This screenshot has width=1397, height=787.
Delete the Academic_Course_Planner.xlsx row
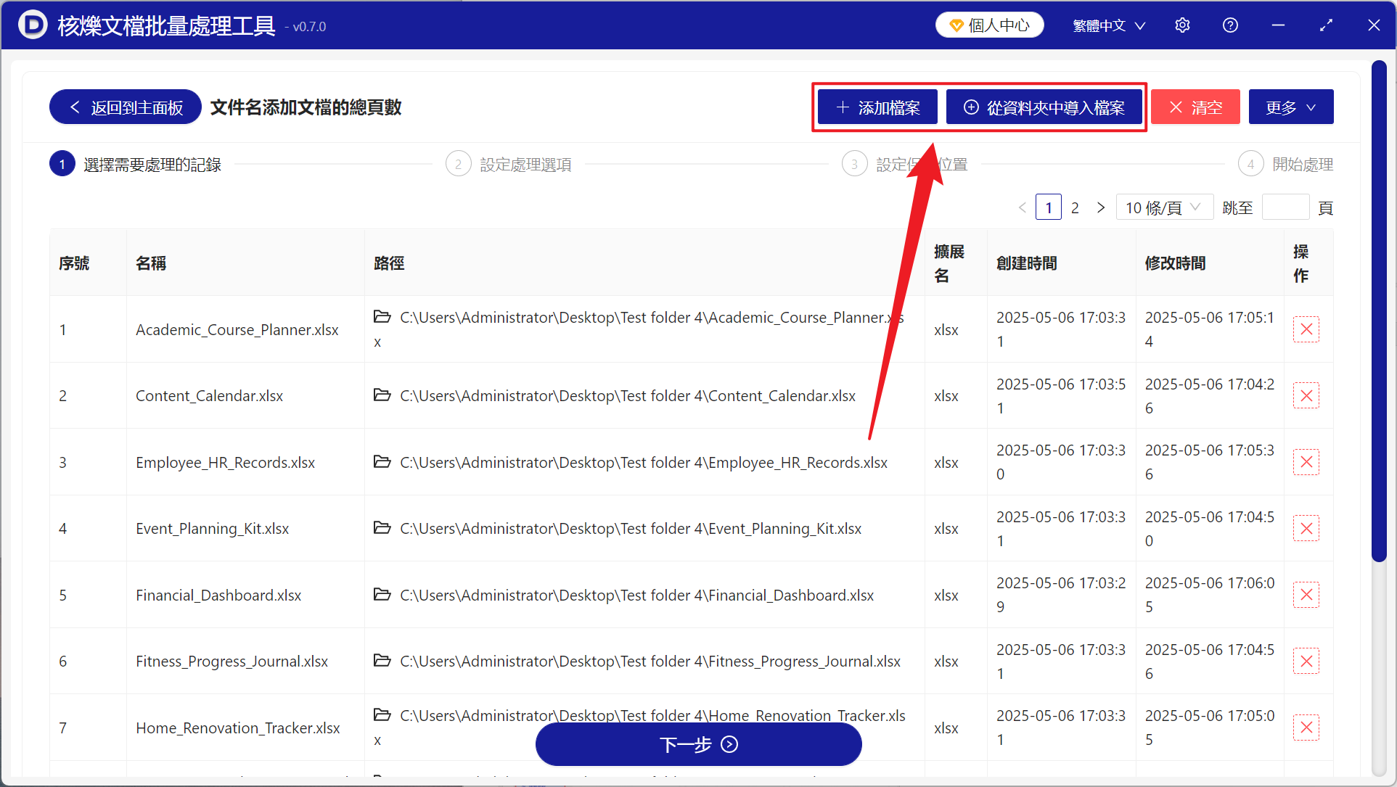(x=1306, y=329)
